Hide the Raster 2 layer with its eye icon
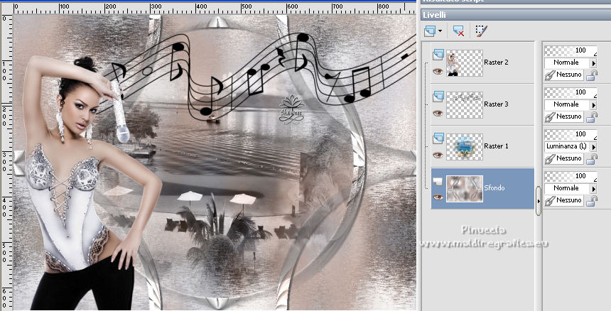The image size is (611, 311). tap(438, 71)
